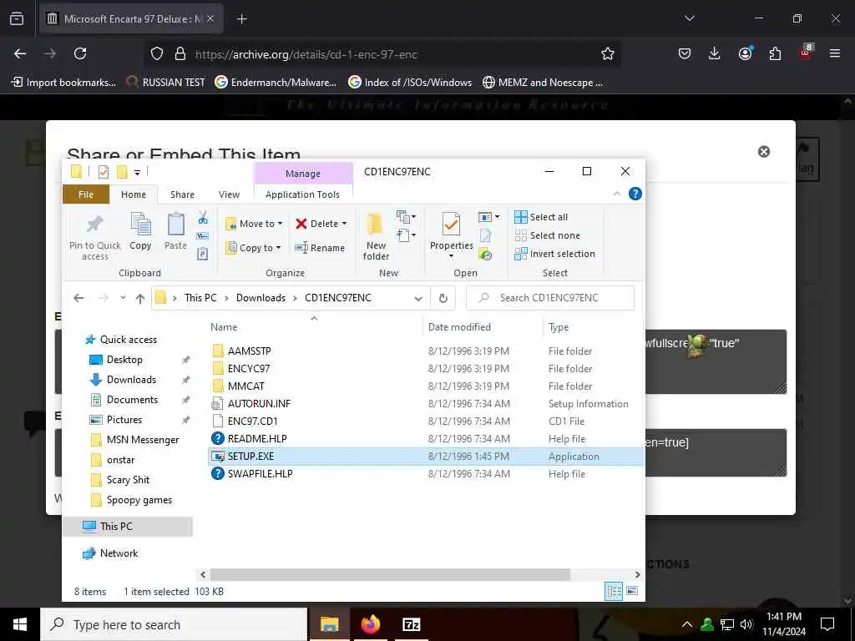Switch to the Share ribbon tab
855x641 pixels.
182,194
